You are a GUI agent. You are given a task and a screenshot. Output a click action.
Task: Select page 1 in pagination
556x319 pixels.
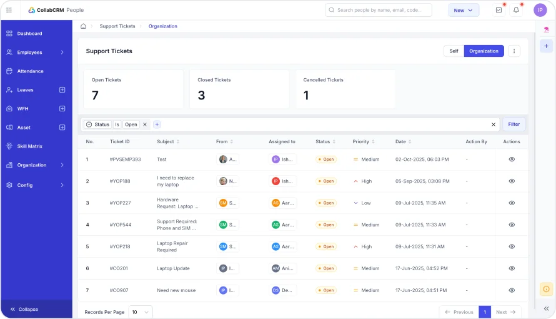(x=485, y=312)
